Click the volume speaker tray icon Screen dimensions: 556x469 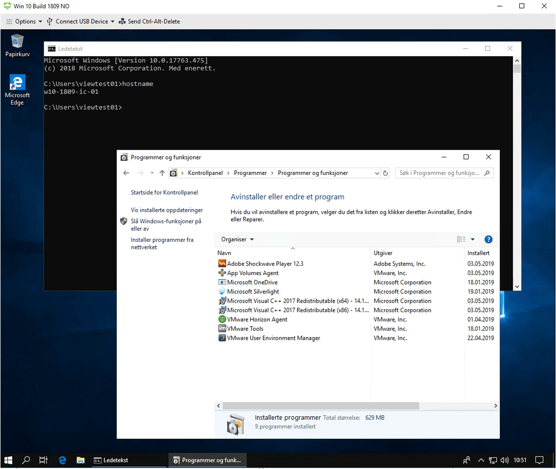tap(504, 460)
